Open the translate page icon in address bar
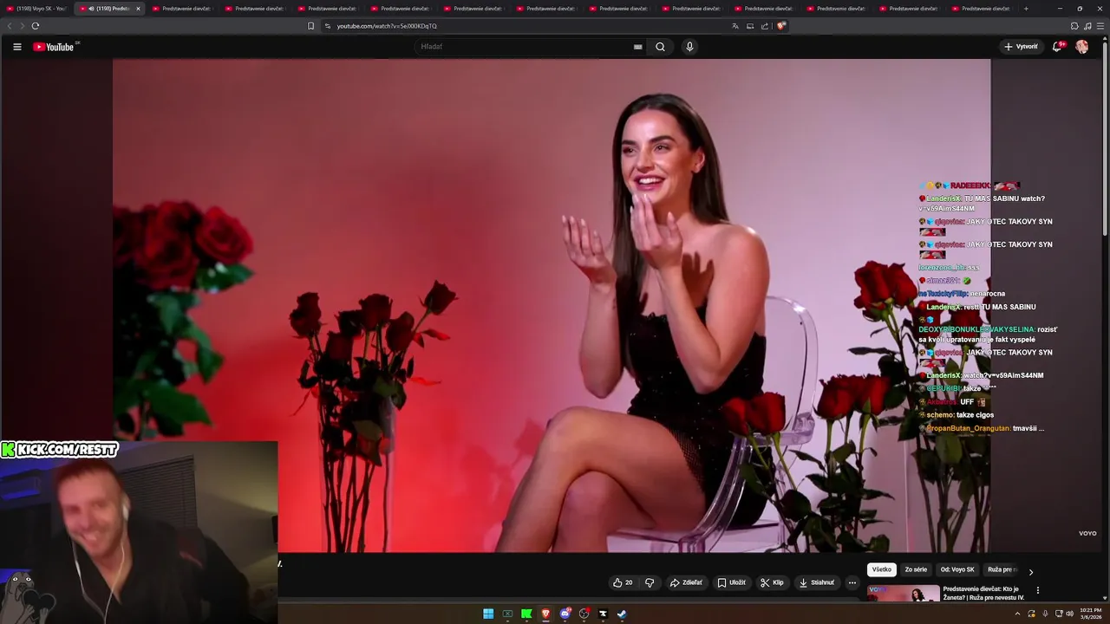 (735, 26)
